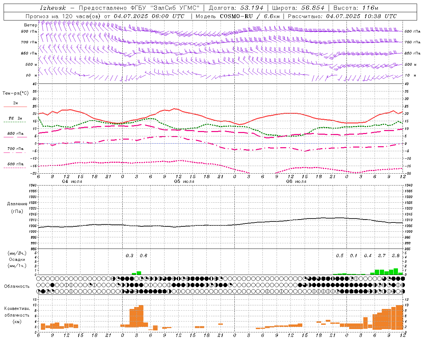Screen dimensions: 422x338
Task: Click the 0.4 precipitation amount
Action: (x=368, y=255)
